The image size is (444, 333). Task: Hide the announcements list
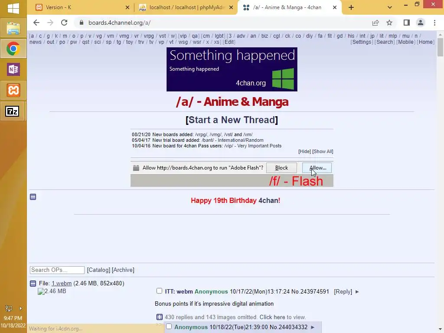(304, 151)
